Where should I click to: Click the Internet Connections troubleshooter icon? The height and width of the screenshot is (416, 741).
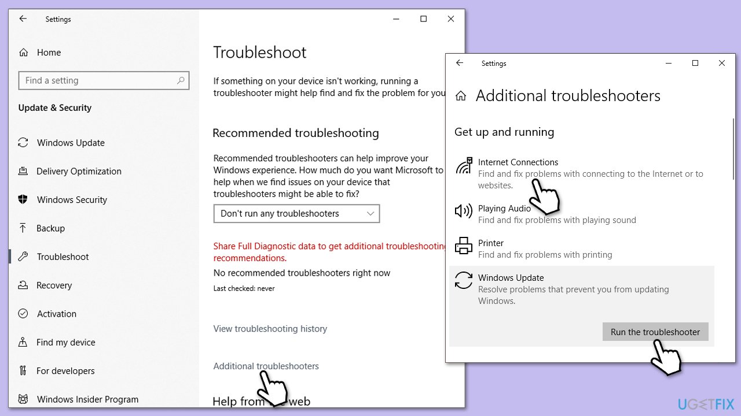(464, 167)
